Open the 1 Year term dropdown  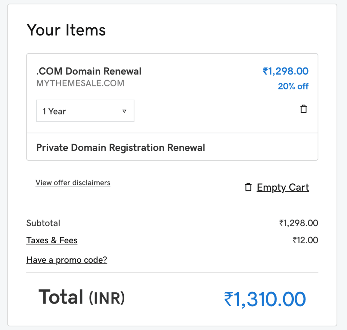85,111
